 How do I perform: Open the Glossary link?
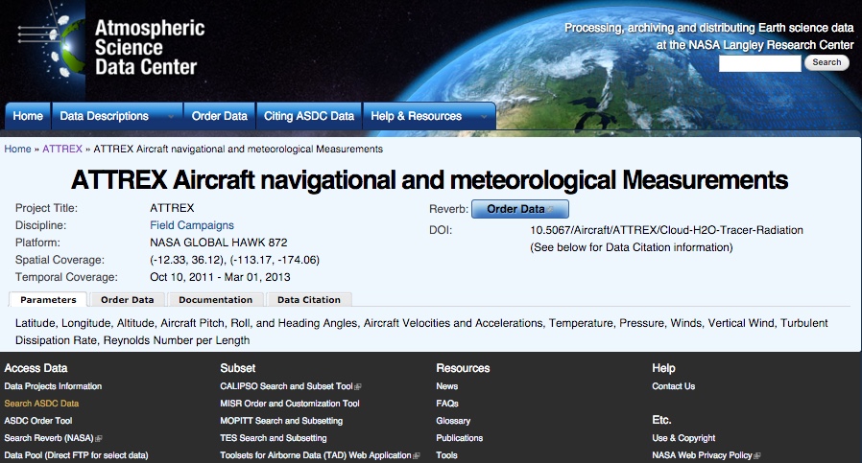click(453, 421)
